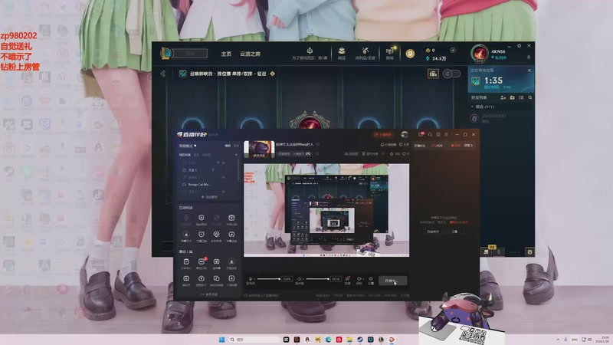Open the 商城 store icon
The height and width of the screenshot is (345, 613).
[x=389, y=51]
